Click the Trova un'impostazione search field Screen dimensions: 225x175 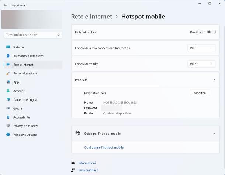[x=30, y=35]
